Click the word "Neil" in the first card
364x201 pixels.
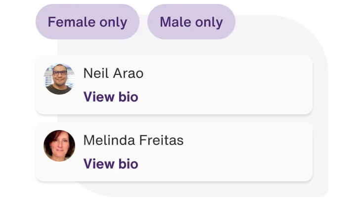tap(95, 73)
